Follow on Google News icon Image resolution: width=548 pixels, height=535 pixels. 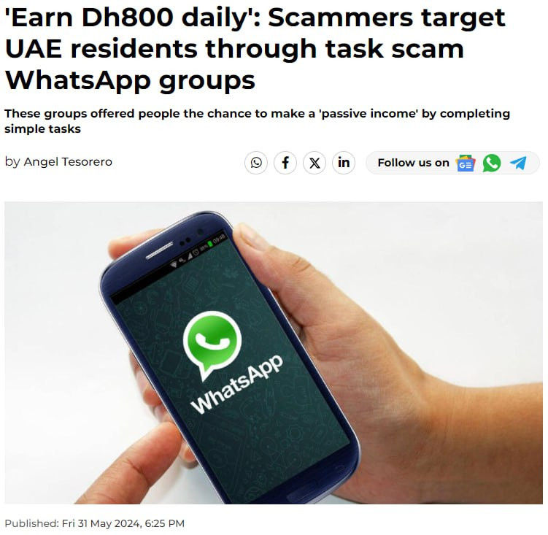(465, 163)
